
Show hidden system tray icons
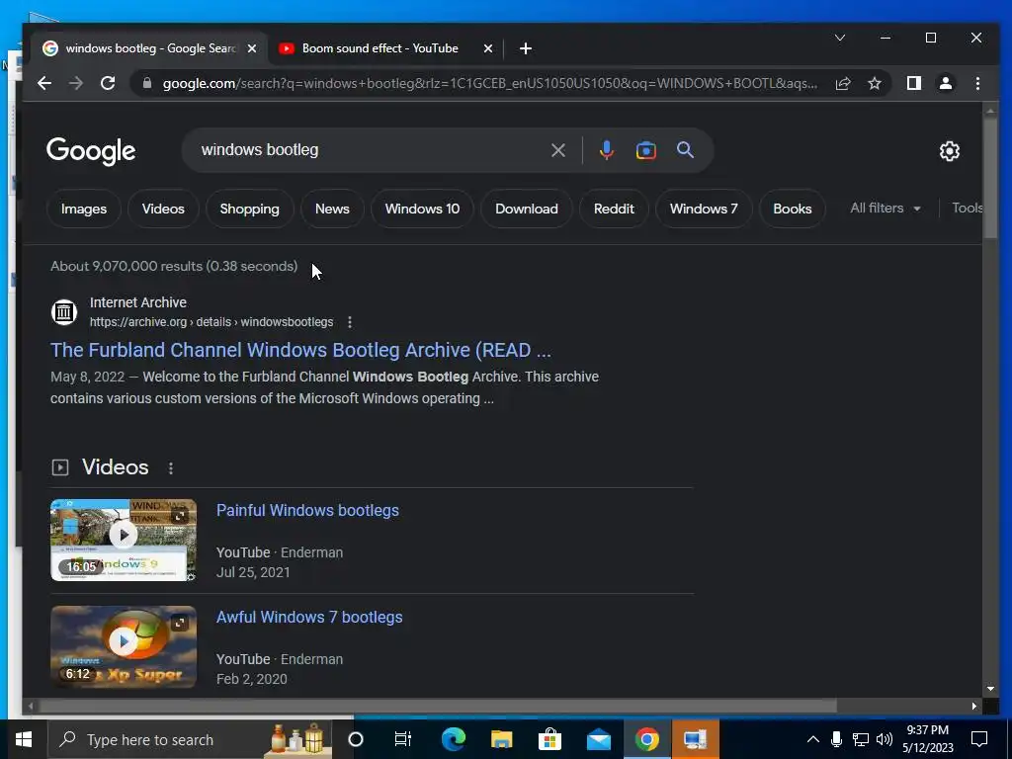[813, 739]
